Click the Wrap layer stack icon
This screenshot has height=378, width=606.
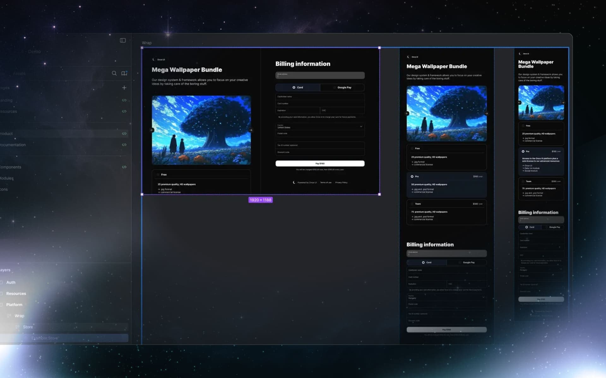coord(9,316)
